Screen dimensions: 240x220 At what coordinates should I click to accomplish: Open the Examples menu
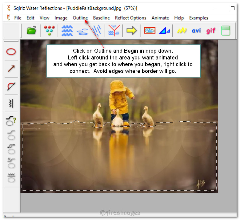[x=198, y=18]
